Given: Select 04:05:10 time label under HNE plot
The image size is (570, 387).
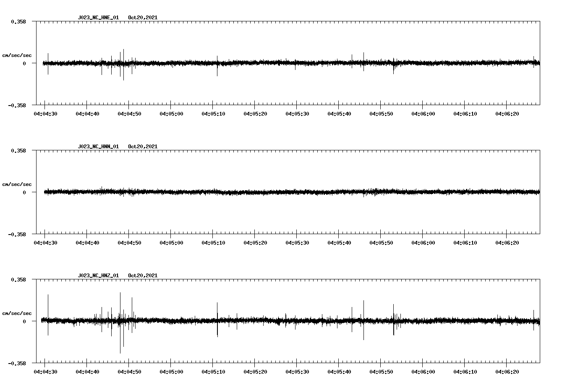Looking at the screenshot, I should [x=213, y=114].
